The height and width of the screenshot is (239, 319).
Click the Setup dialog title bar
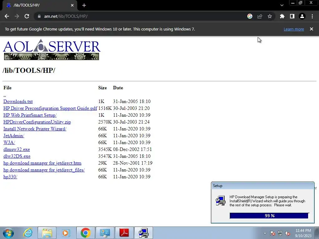[x=263, y=186]
